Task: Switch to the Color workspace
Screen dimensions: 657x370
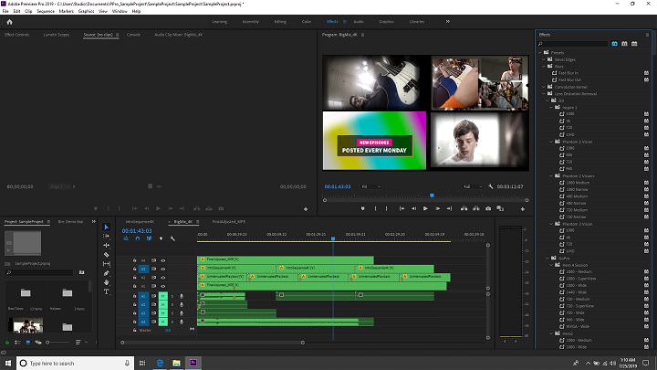Action: pyautogui.click(x=307, y=21)
